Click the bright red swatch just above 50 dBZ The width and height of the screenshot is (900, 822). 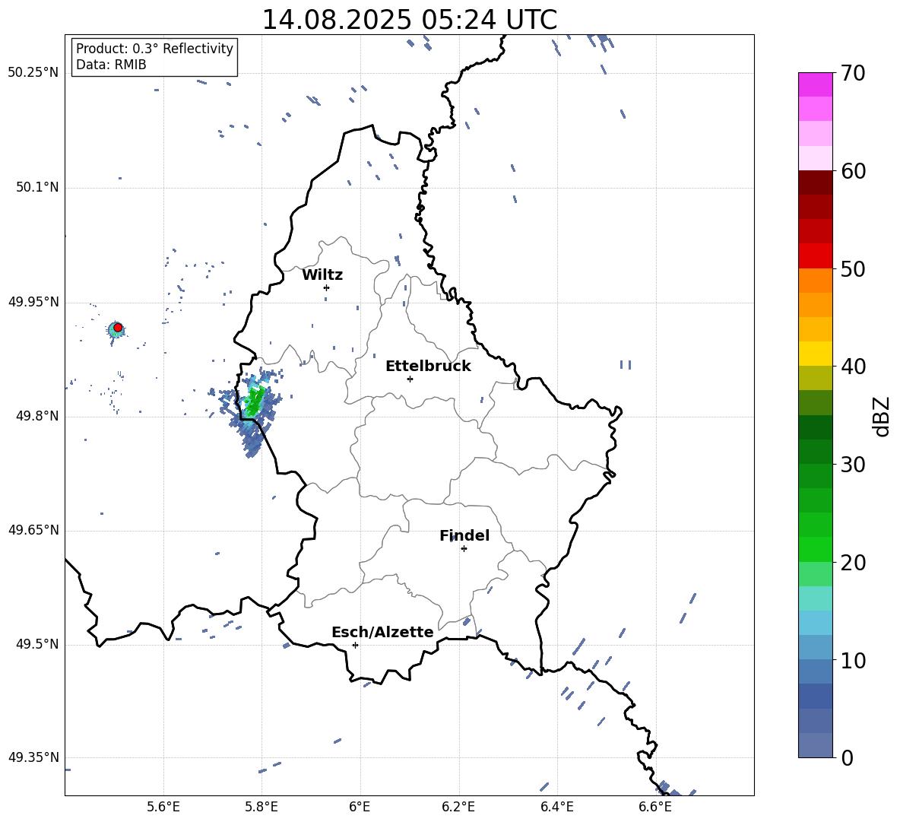click(x=816, y=256)
